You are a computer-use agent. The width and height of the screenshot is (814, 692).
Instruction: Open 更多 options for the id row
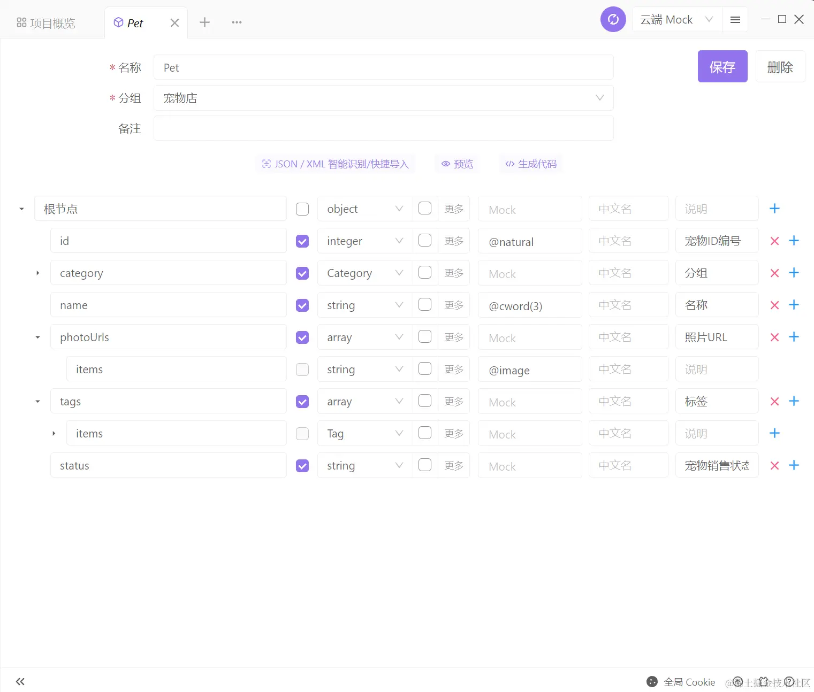pos(454,241)
